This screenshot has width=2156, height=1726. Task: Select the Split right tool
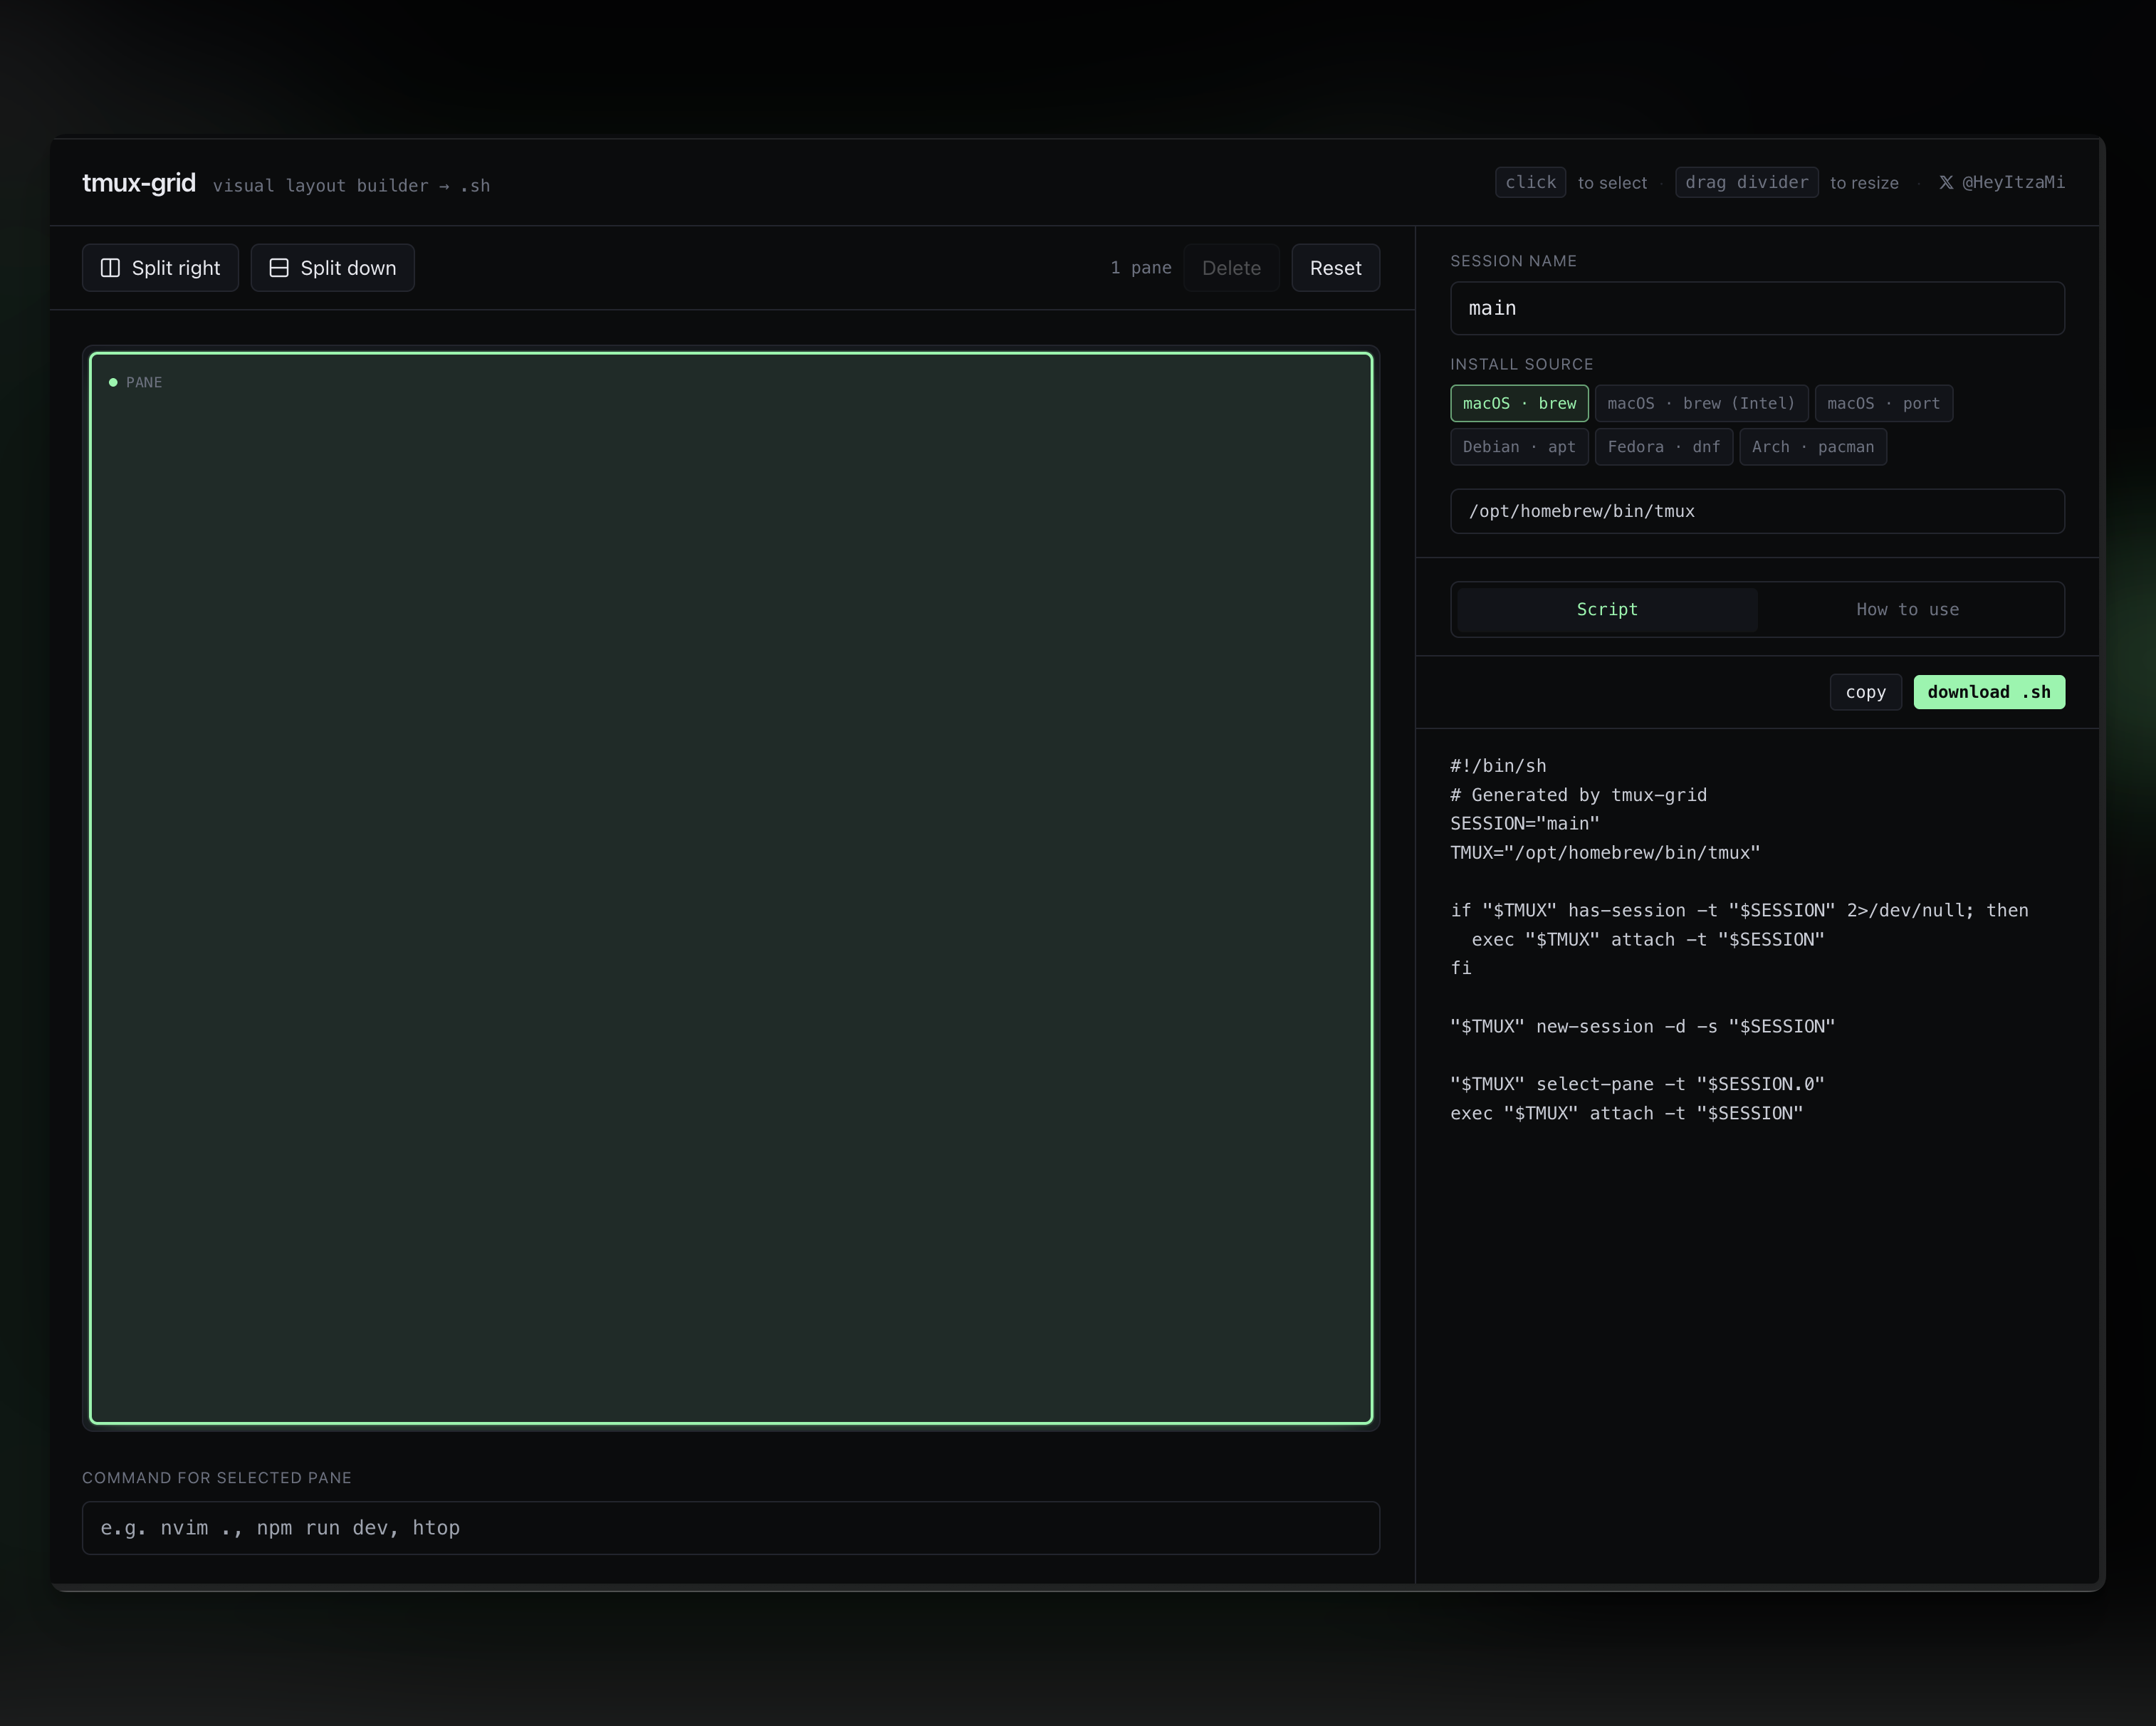pyautogui.click(x=160, y=267)
